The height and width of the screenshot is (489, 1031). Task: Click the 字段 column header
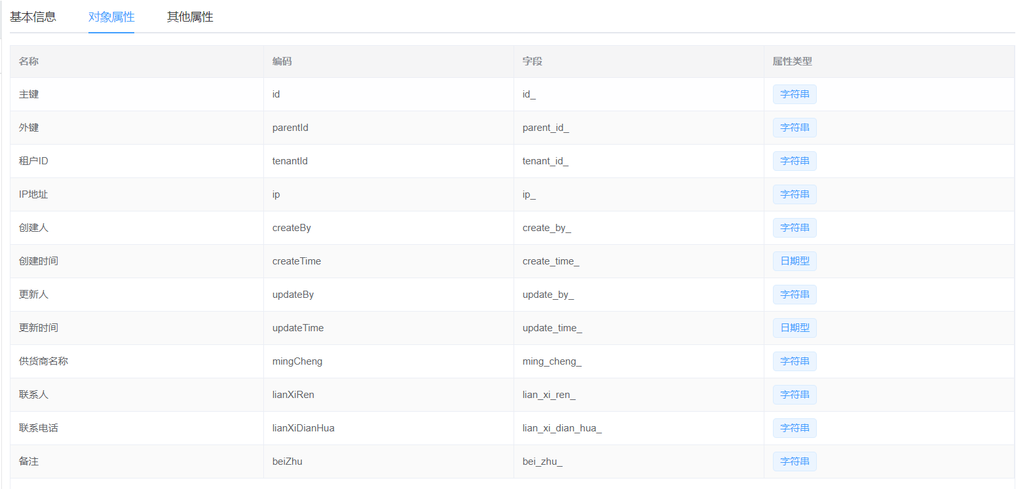533,62
